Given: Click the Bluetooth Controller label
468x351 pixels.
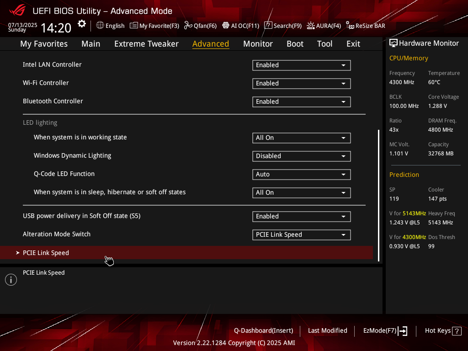Looking at the screenshot, I should coord(53,101).
